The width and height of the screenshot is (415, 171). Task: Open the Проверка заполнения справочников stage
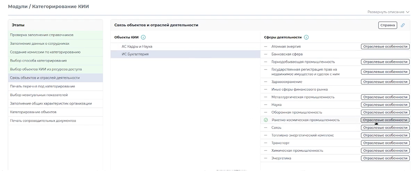tap(56, 35)
